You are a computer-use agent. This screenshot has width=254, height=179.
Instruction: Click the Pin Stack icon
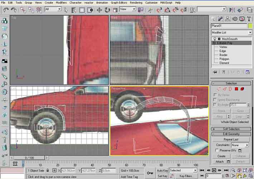pyautogui.click(x=215, y=72)
